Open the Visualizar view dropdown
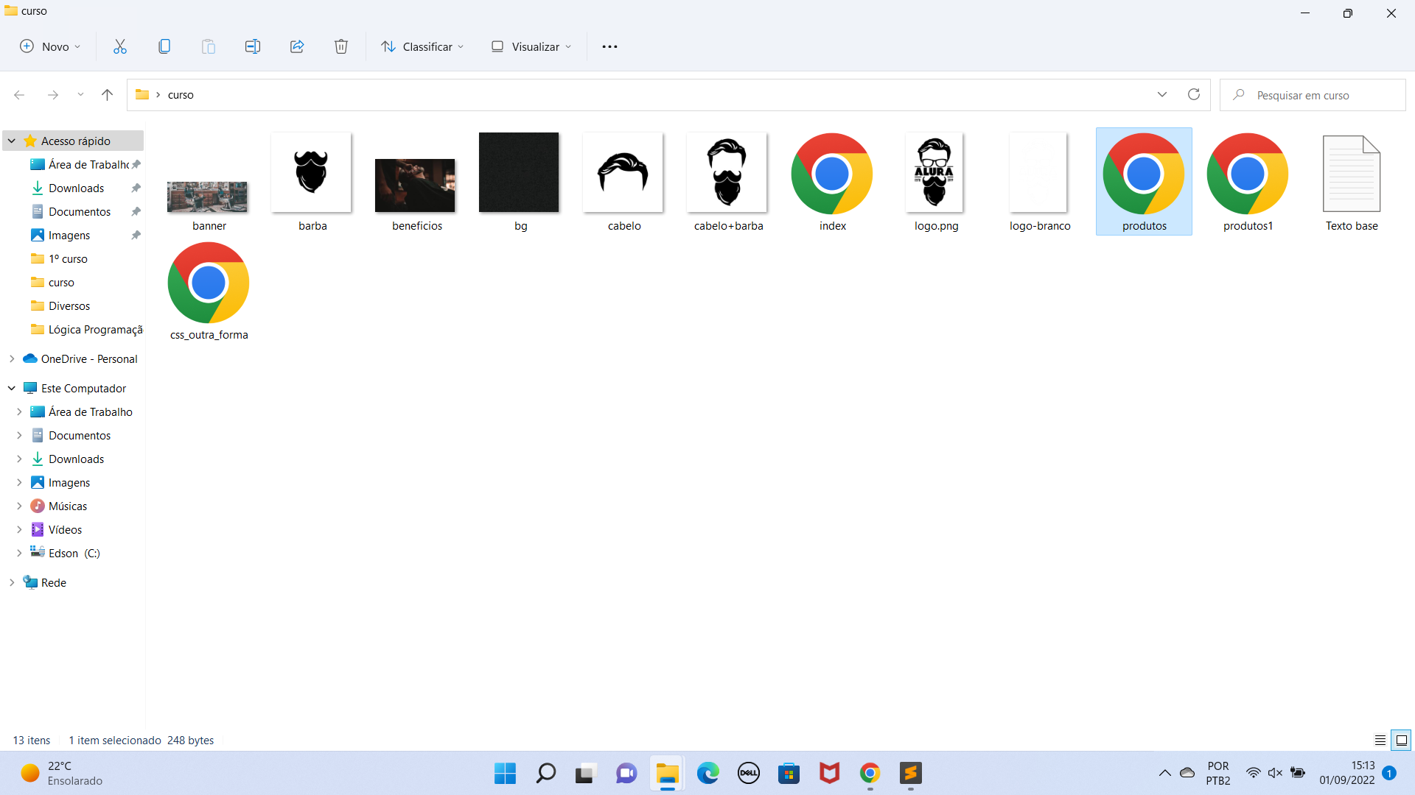The height and width of the screenshot is (795, 1415). [531, 46]
